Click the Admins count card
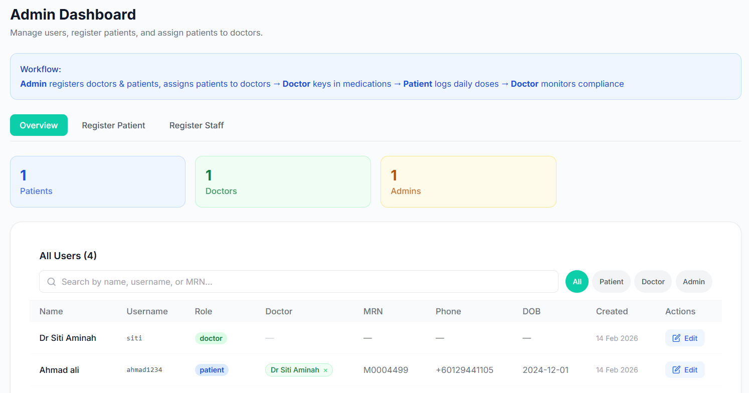Screen dimensions: 749x393 tap(468, 181)
